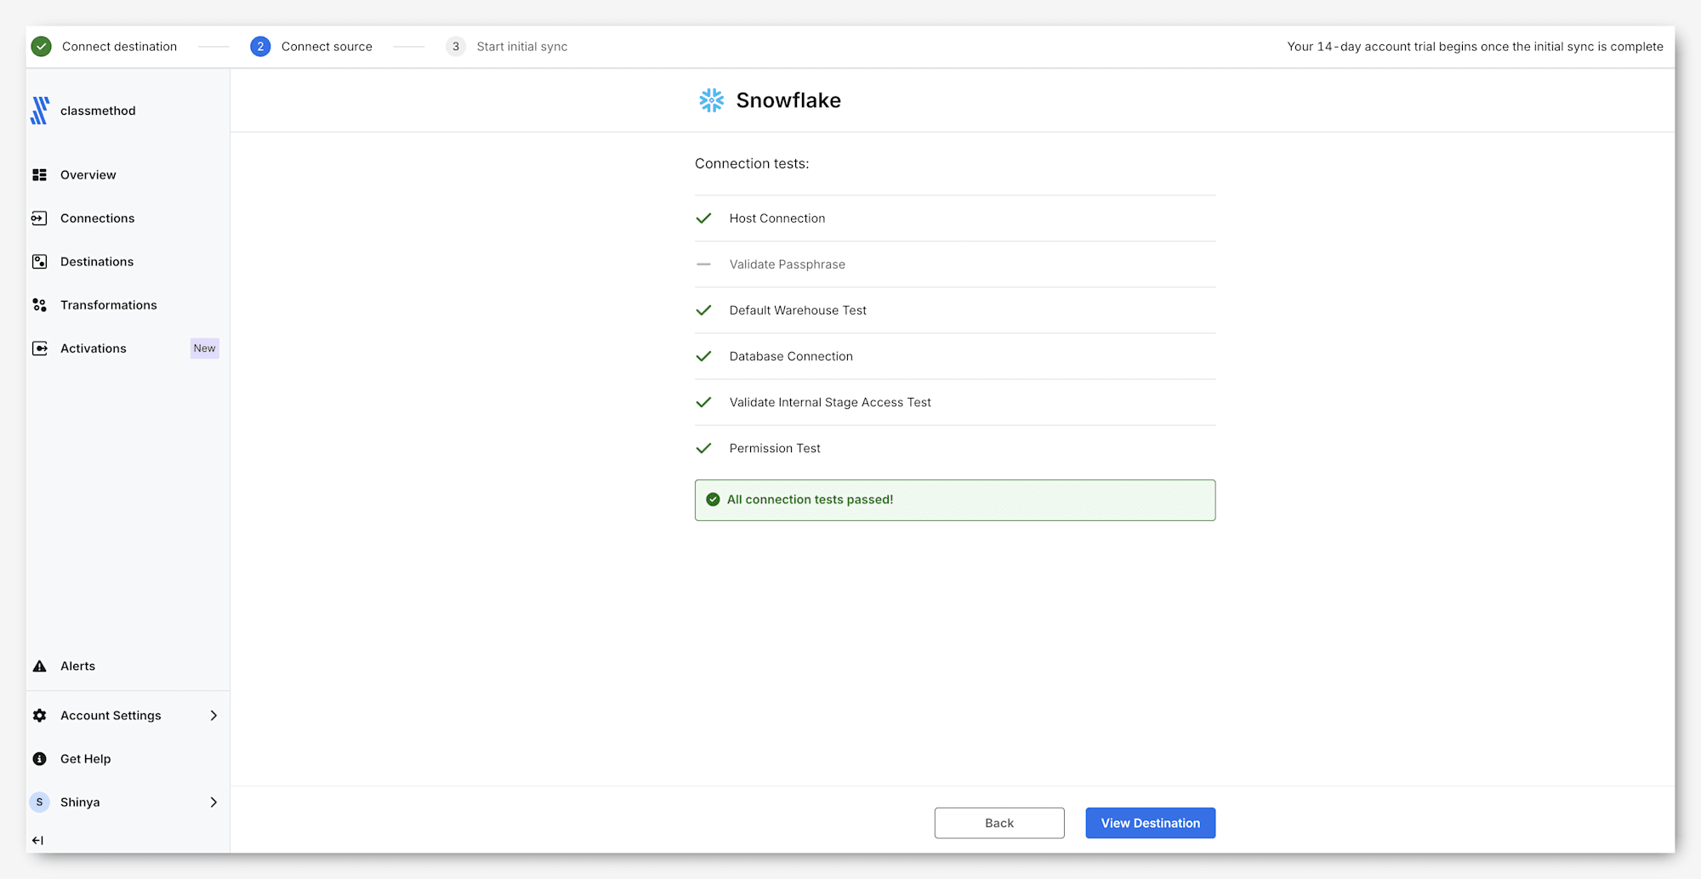Open the Overview dashboard icon
This screenshot has width=1701, height=879.
(39, 175)
